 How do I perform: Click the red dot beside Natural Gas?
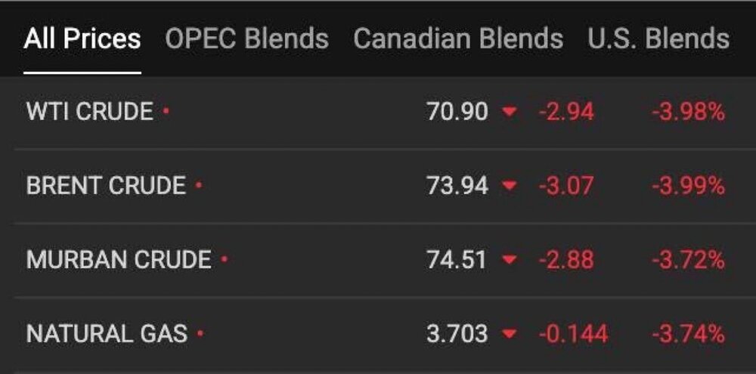click(x=200, y=333)
